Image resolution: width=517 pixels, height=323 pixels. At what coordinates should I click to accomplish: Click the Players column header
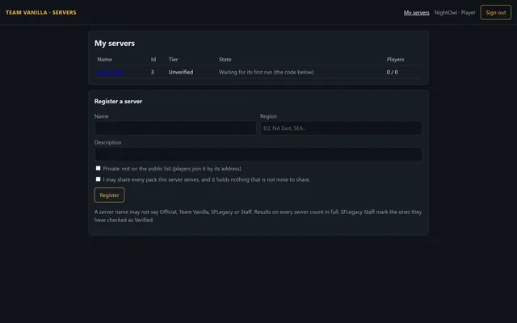pos(395,59)
